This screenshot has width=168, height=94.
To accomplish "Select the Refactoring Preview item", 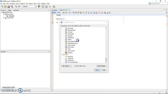I will coord(73,43).
